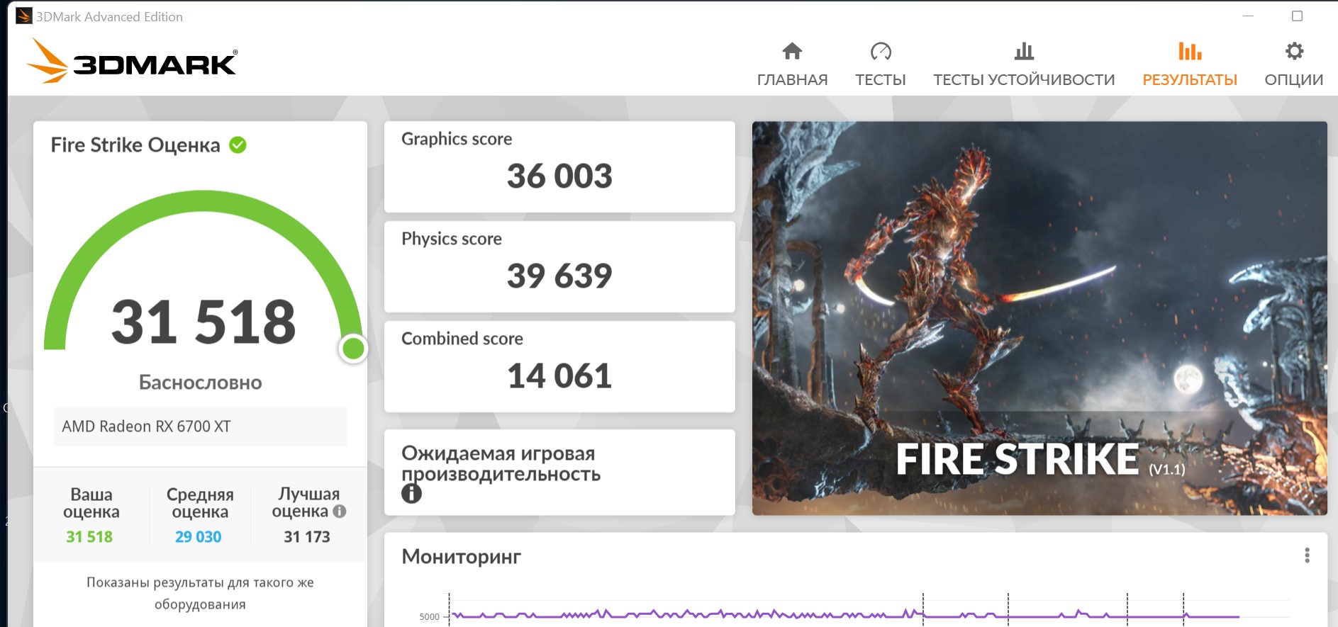
Task: Open the ОПЦИИ tab
Action: 1294,63
